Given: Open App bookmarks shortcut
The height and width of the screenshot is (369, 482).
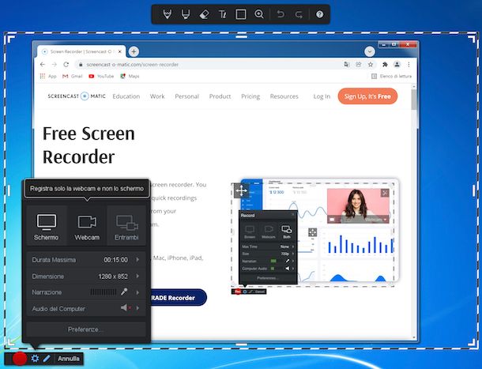Looking at the screenshot, I should coord(48,76).
